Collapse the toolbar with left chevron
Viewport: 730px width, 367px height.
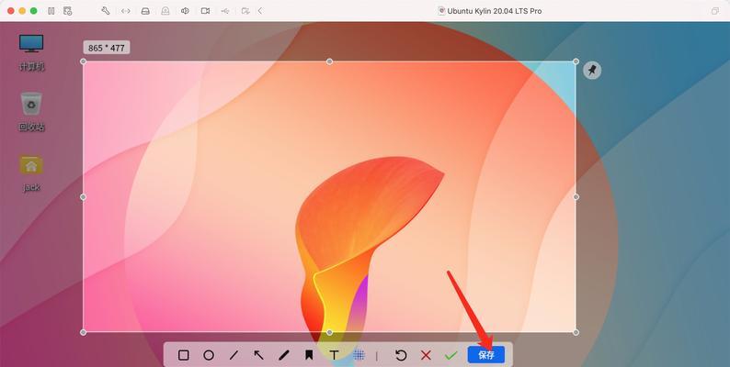(x=260, y=11)
